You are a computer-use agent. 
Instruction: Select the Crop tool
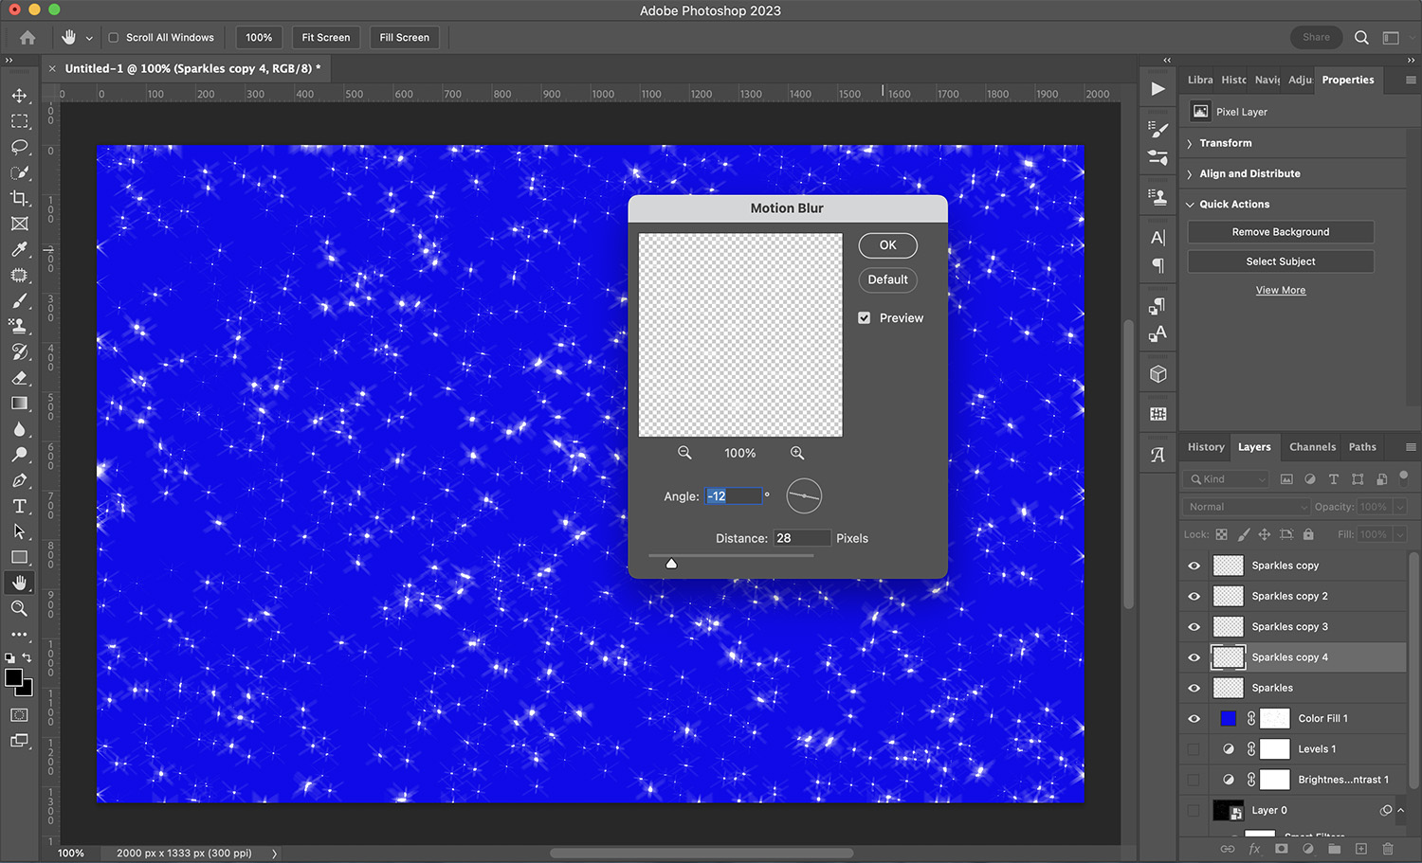coord(19,198)
